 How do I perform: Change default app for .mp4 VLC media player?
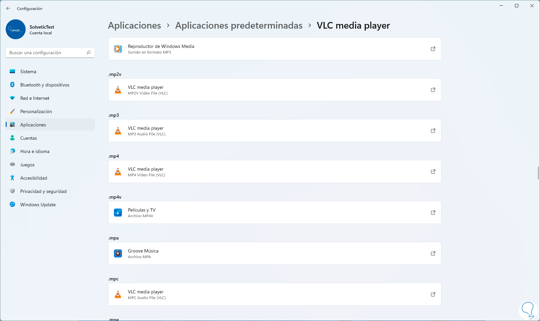click(x=274, y=172)
